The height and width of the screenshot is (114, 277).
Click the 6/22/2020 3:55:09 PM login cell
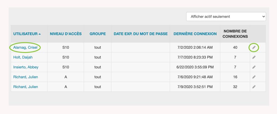pos(195,67)
